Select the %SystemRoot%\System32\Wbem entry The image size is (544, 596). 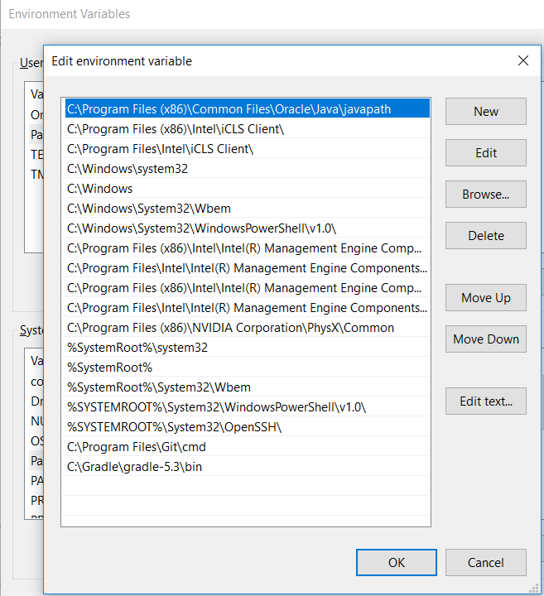(247, 387)
